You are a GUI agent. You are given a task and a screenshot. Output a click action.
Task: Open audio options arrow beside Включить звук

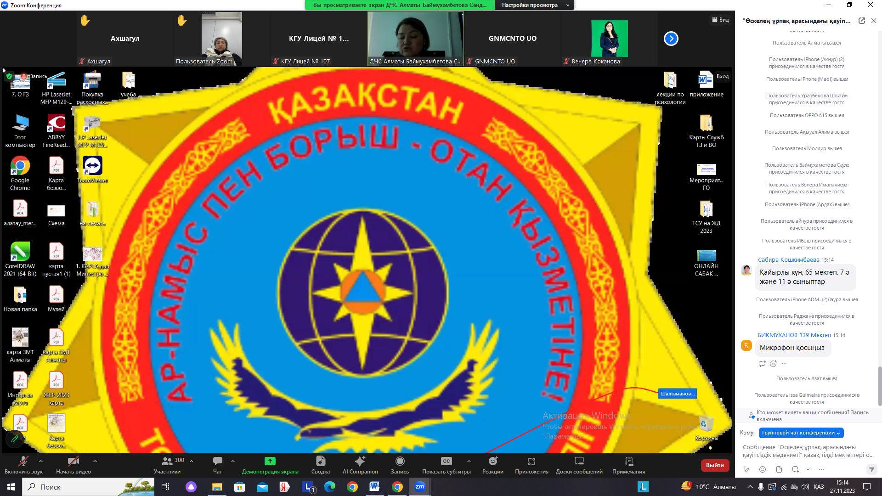(41, 461)
